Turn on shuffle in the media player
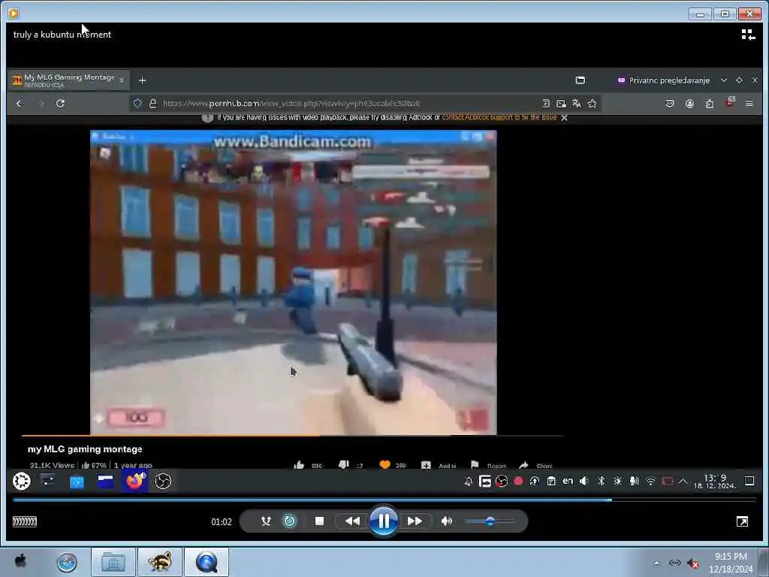Screen dimensions: 769x577 (x=266, y=521)
